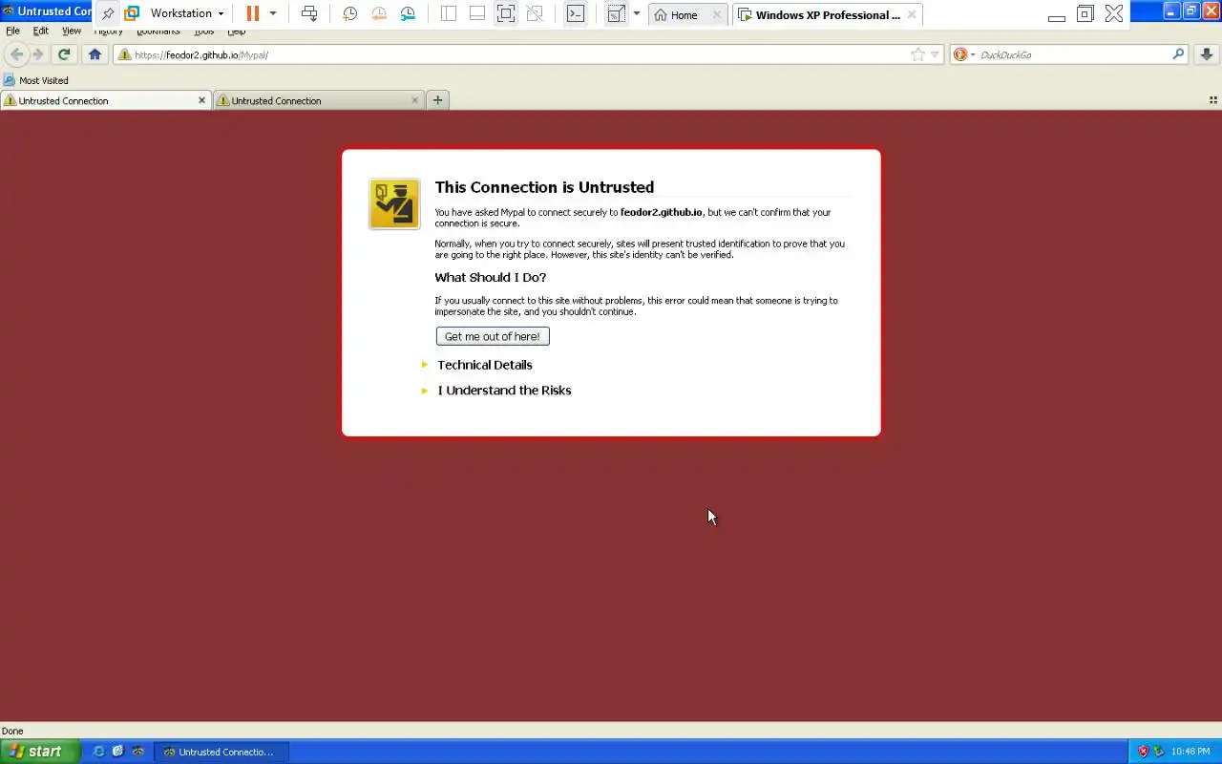Click the Done status bar text

(12, 731)
